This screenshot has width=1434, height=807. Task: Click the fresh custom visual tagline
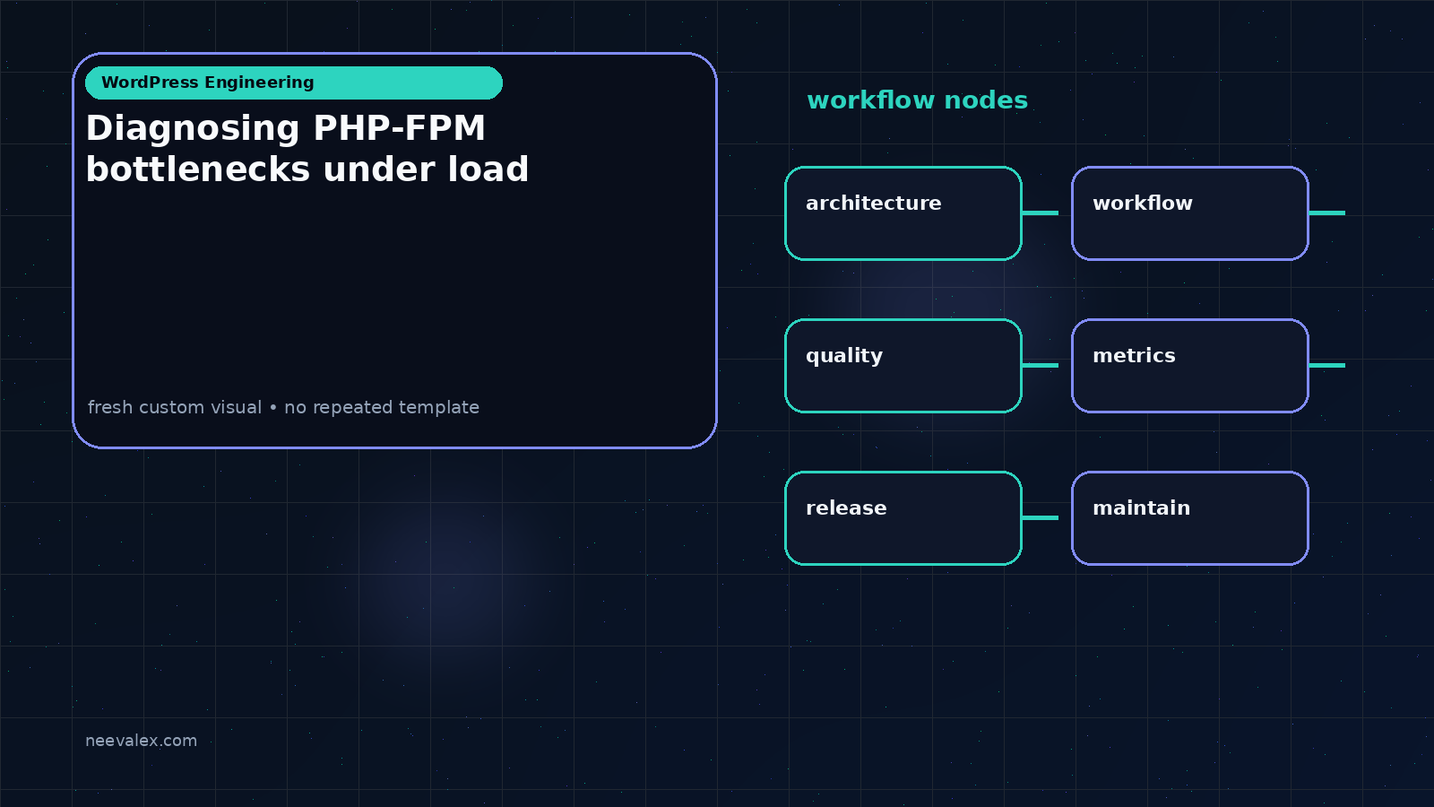(283, 407)
